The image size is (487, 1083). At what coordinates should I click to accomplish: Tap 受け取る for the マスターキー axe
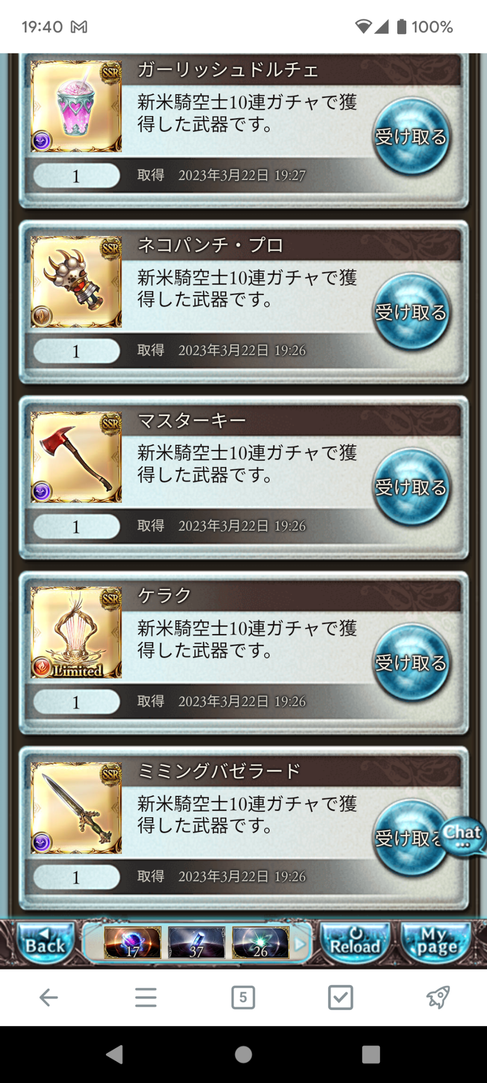[411, 487]
